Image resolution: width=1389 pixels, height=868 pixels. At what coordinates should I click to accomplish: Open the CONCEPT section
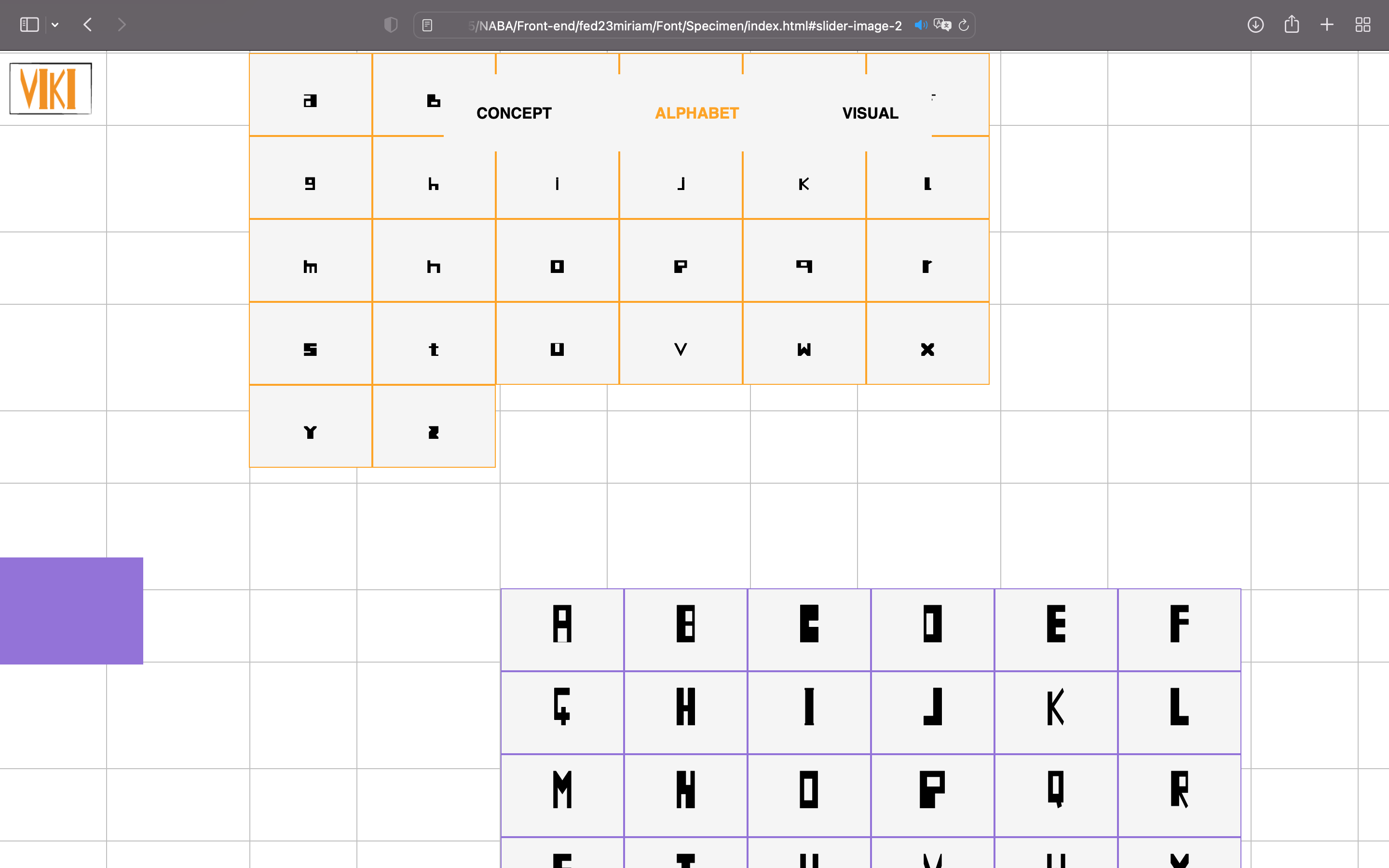tap(514, 113)
